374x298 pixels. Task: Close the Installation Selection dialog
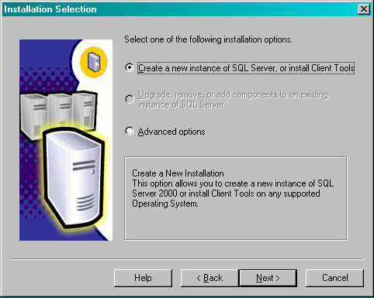click(364, 9)
